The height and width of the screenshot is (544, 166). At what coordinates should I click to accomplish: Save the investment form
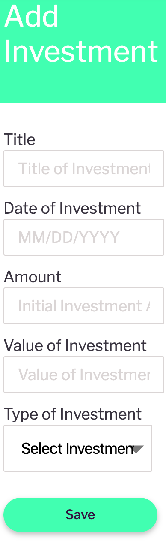(80, 514)
